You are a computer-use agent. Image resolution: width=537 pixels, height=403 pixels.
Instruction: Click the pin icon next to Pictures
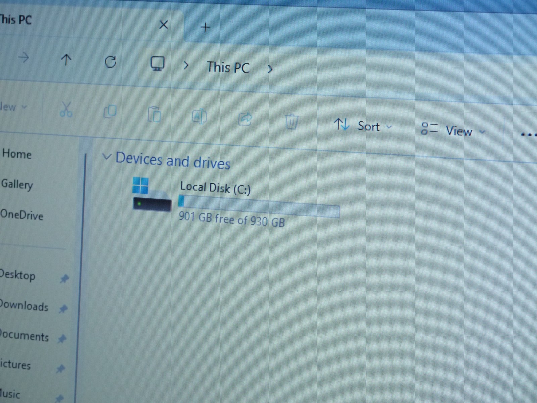pyautogui.click(x=60, y=369)
